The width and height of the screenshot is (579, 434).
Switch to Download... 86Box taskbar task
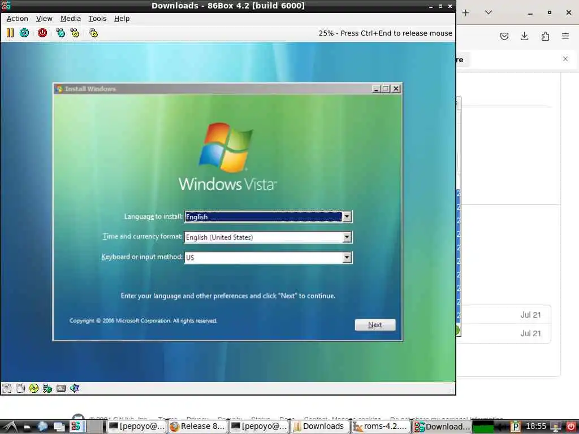442,427
